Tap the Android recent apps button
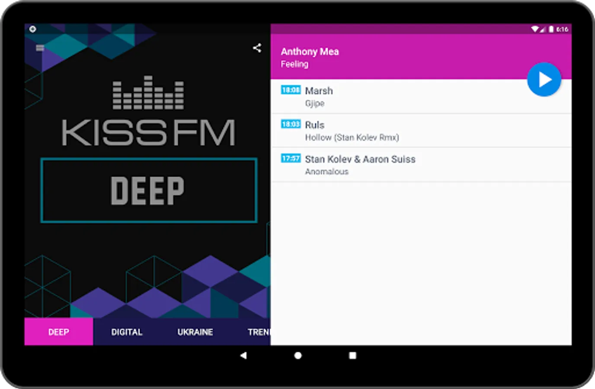Viewport: 595px width, 389px height. [x=353, y=355]
